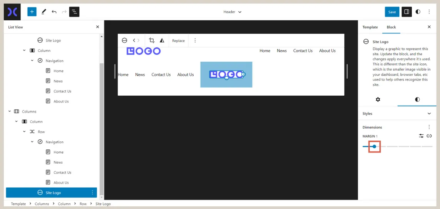The height and width of the screenshot is (209, 440).
Task: Select the half-circle Styles tab in sidebar
Action: point(417,99)
